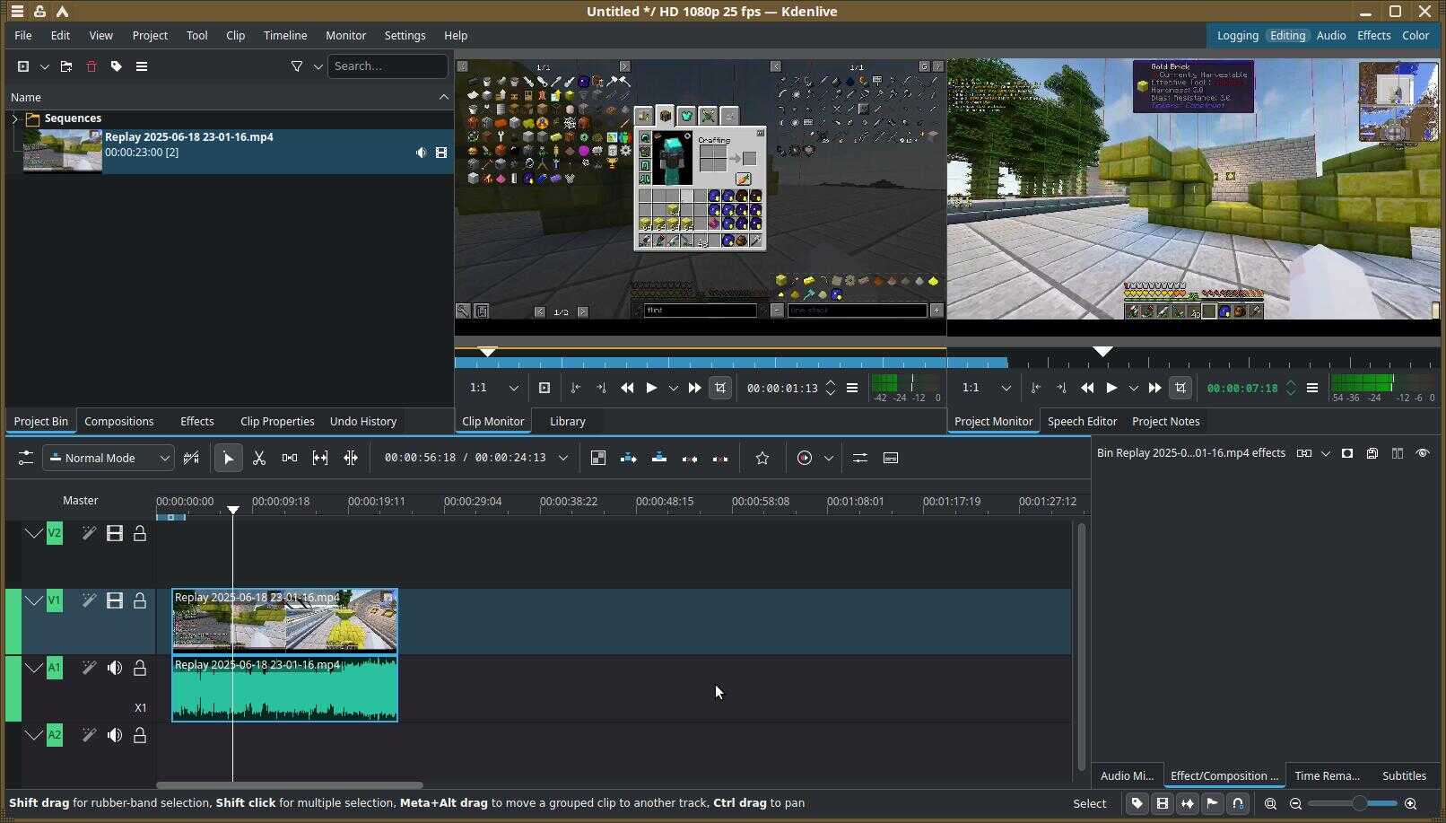Screen dimensions: 1446x823
Task: Switch to the Color workspace layout
Action: [1415, 36]
